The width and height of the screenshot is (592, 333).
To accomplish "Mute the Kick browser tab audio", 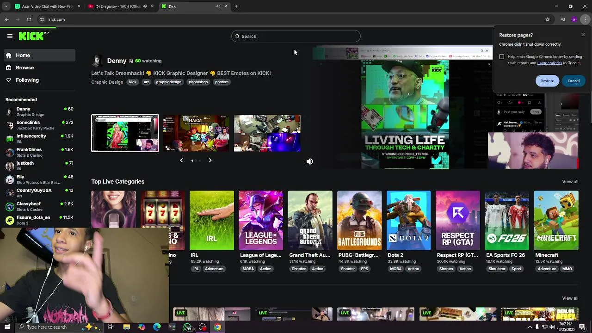I will point(218,6).
